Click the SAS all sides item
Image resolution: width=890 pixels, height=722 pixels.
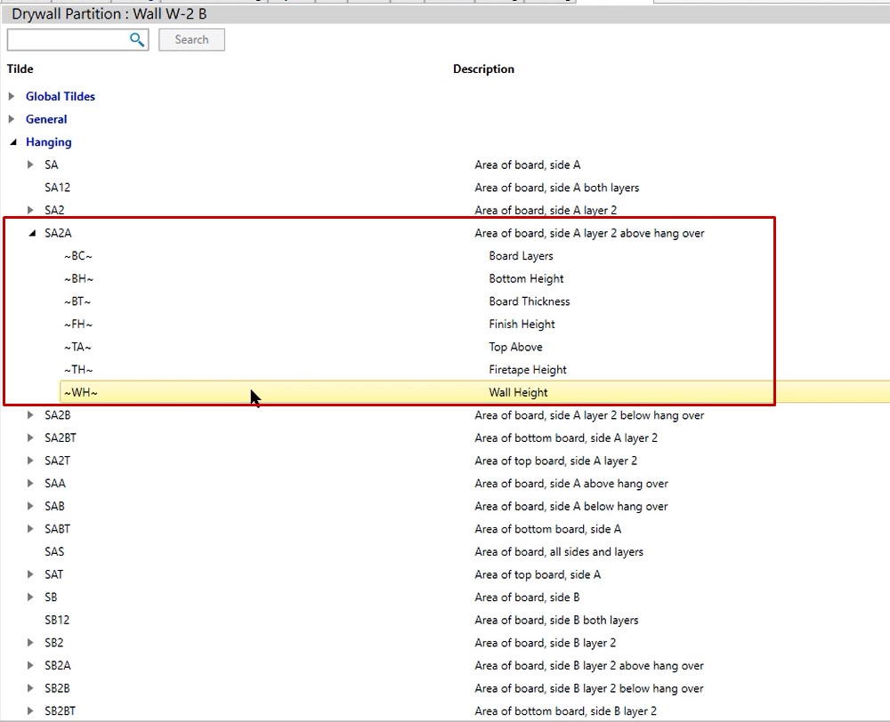coord(54,552)
